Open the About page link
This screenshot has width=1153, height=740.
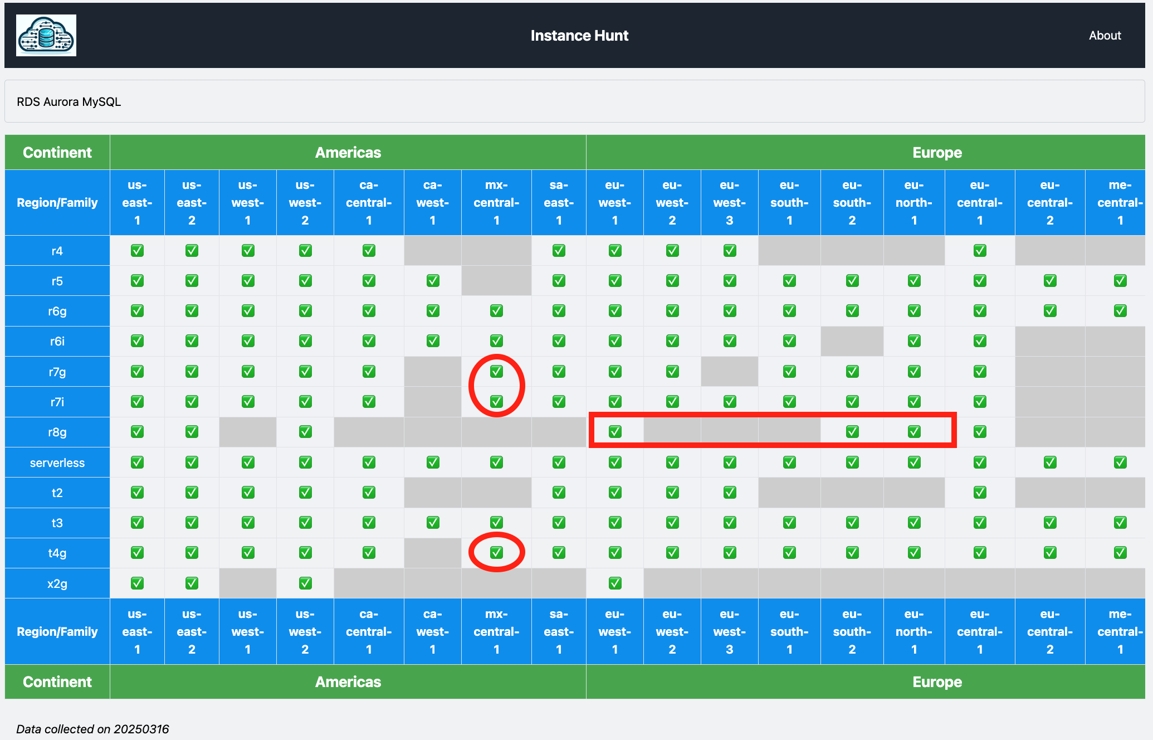pyautogui.click(x=1105, y=36)
